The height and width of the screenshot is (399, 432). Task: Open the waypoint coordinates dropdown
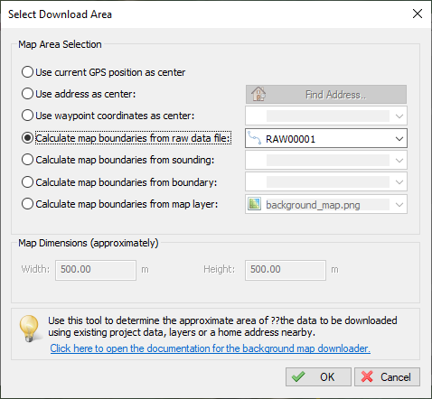coord(326,116)
